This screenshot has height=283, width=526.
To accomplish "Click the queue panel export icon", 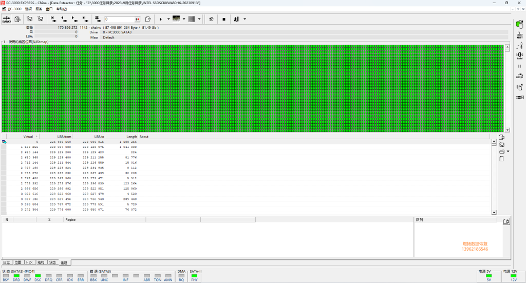I will coord(506,222).
